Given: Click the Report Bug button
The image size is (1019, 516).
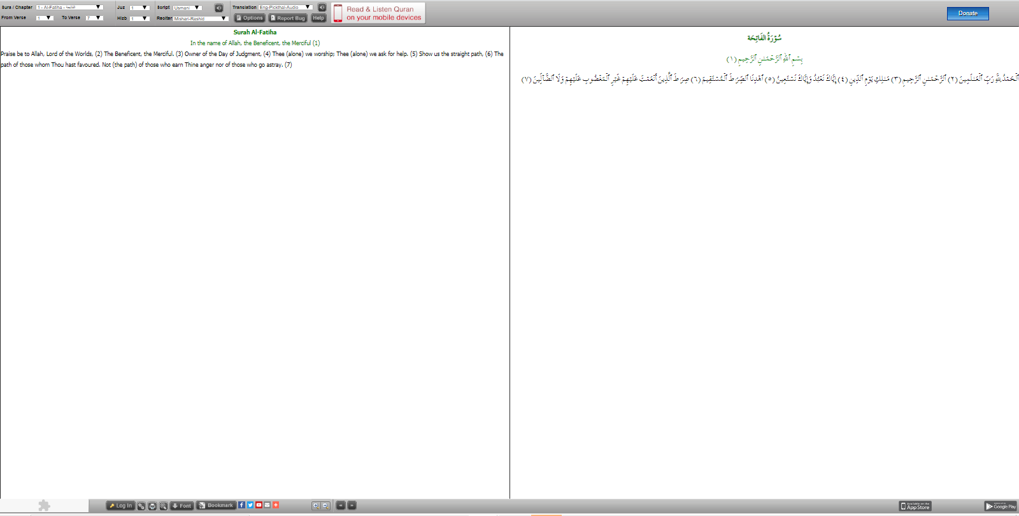Looking at the screenshot, I should pos(288,18).
